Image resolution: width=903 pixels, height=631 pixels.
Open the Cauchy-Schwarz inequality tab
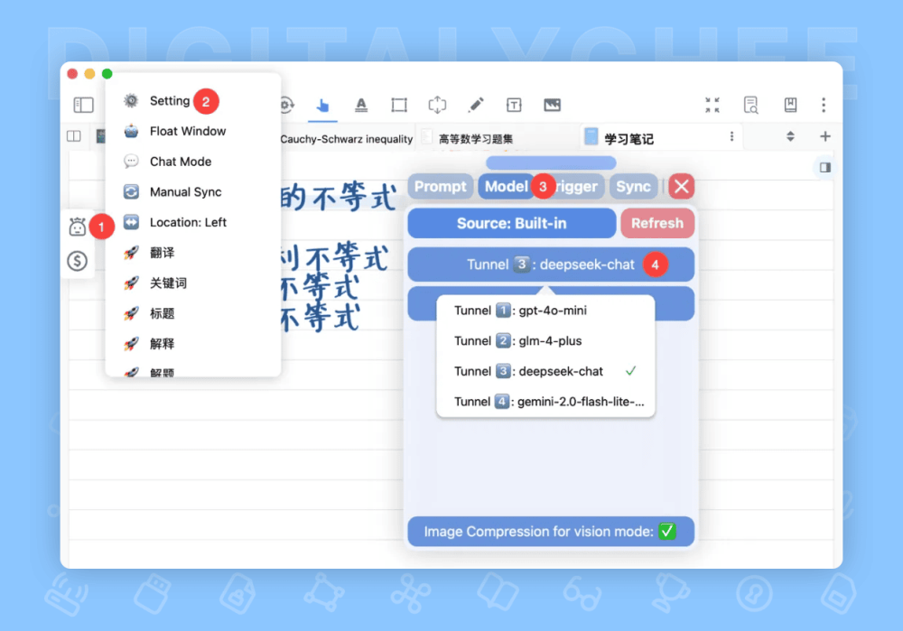[346, 139]
